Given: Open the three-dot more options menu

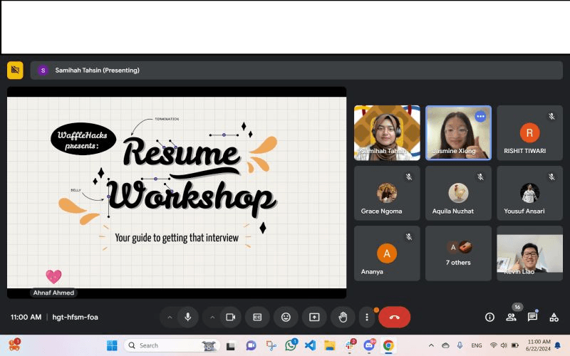Looking at the screenshot, I should (367, 317).
